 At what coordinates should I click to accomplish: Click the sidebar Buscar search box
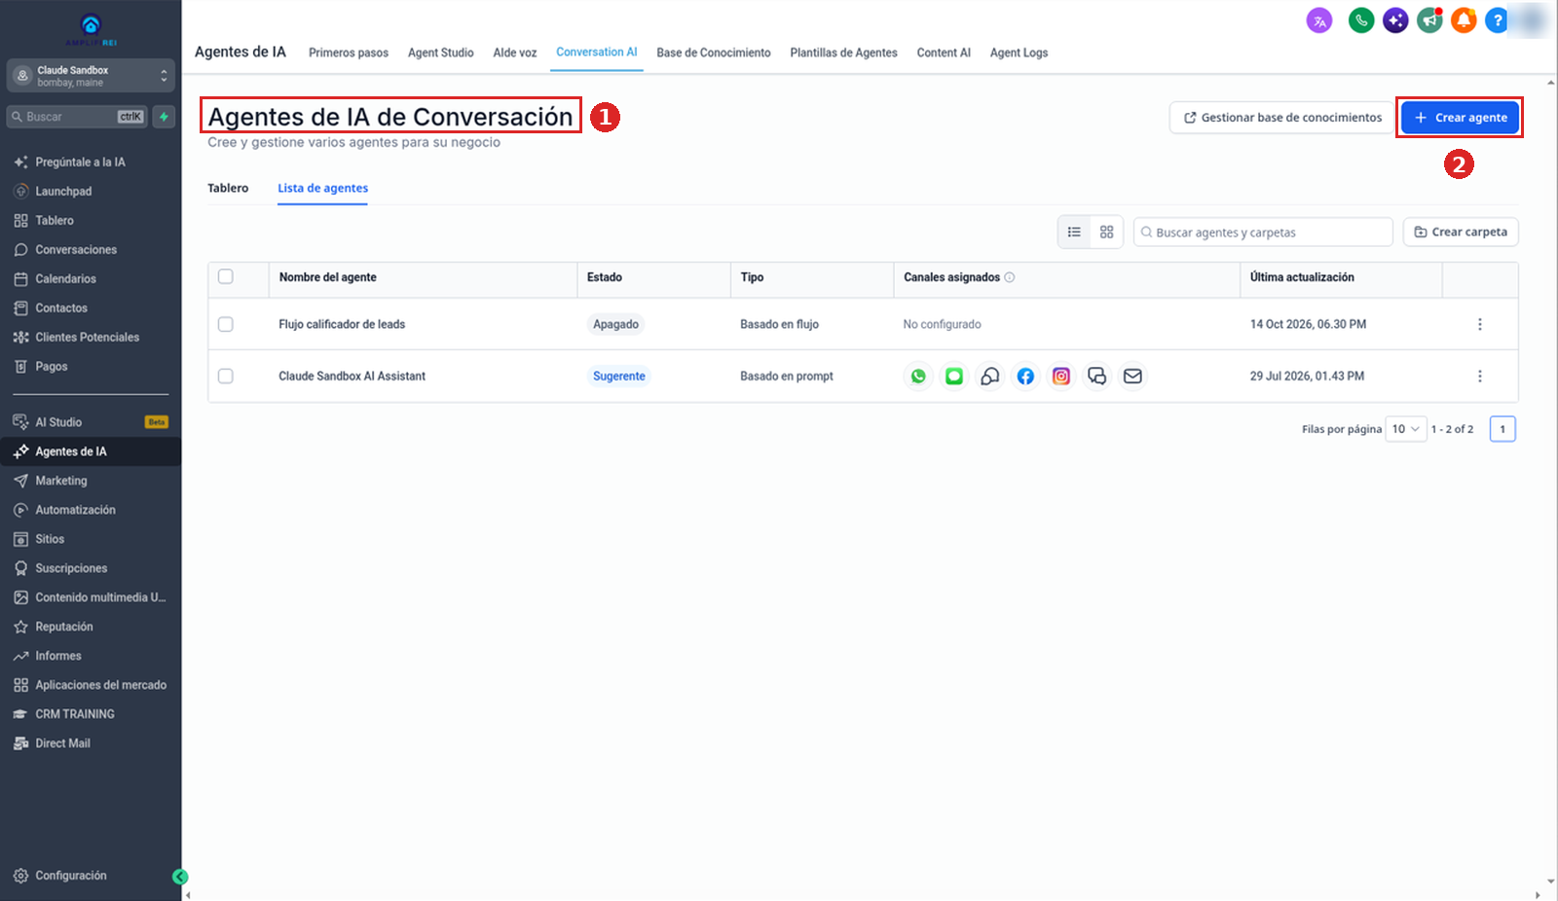77,117
